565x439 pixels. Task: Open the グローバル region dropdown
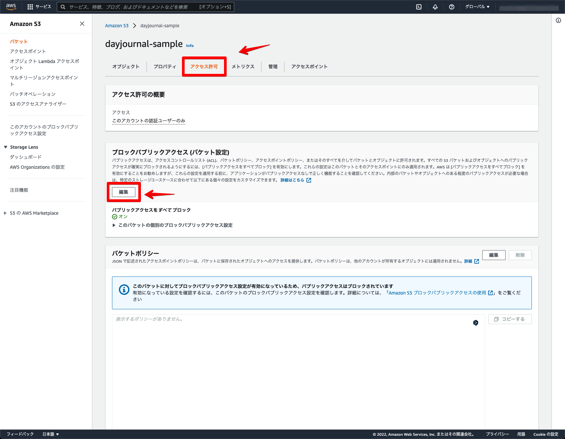[x=477, y=7]
